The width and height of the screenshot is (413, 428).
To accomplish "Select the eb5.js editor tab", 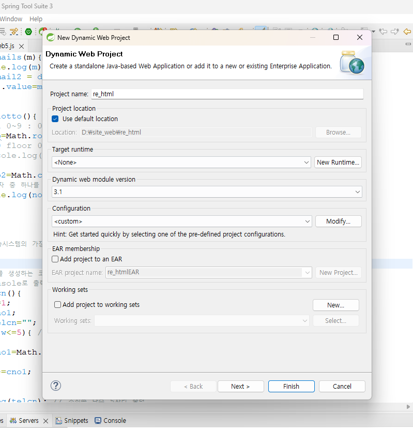I will [x=7, y=46].
